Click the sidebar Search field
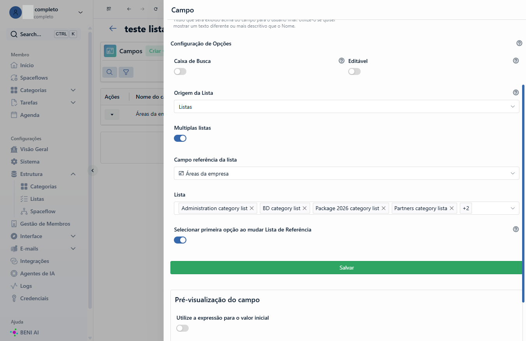 click(44, 34)
